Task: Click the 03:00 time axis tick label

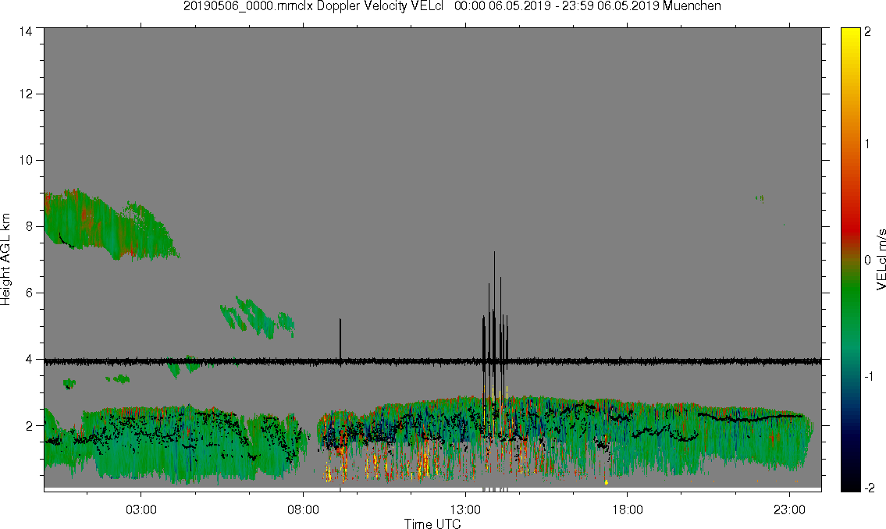Action: [x=141, y=509]
